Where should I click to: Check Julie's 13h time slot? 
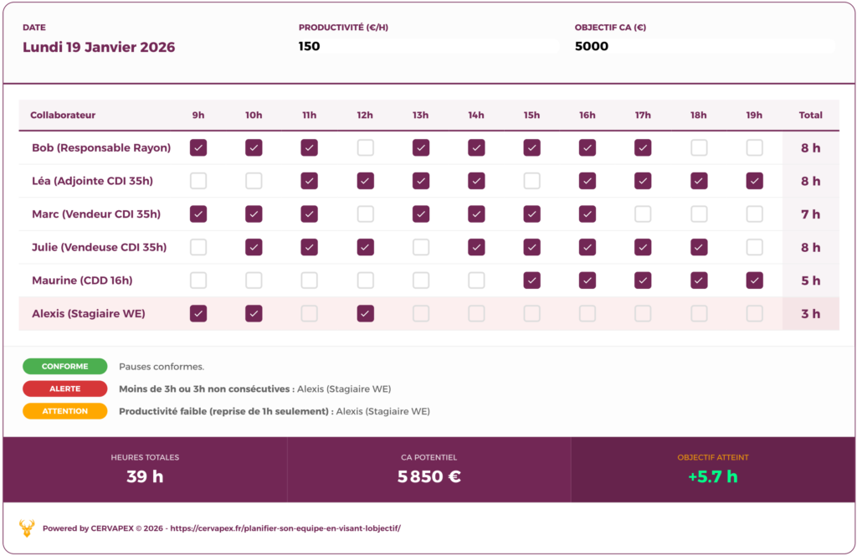pos(421,247)
